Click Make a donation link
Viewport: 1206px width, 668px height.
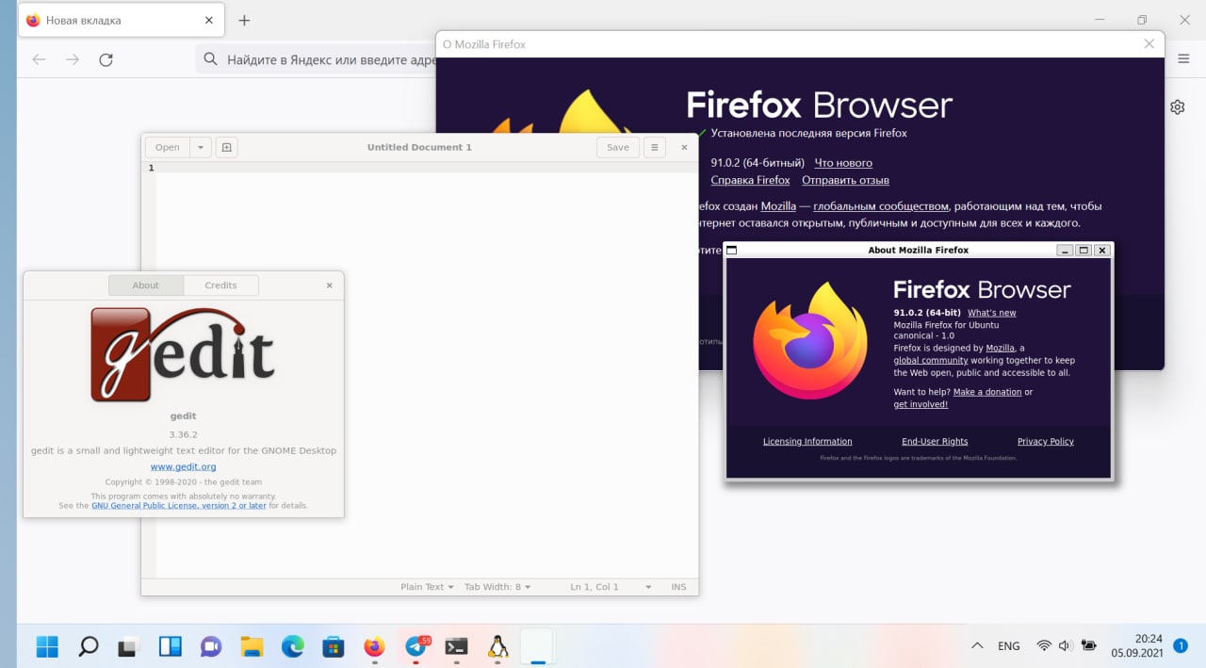point(987,392)
